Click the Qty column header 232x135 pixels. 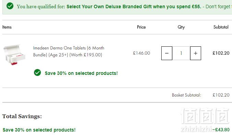(181, 27)
